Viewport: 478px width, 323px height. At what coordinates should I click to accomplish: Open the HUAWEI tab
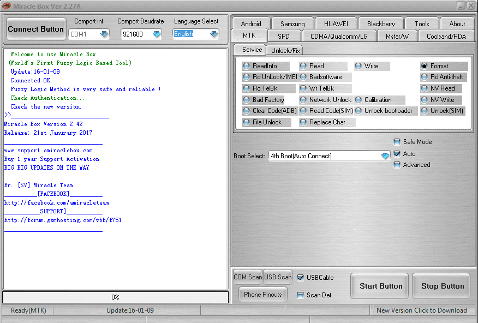[336, 24]
